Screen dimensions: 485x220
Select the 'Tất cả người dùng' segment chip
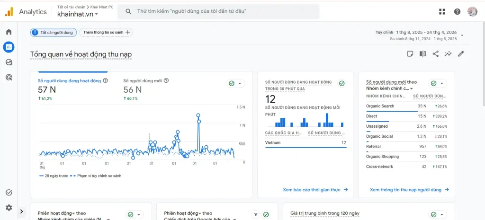coord(54,32)
